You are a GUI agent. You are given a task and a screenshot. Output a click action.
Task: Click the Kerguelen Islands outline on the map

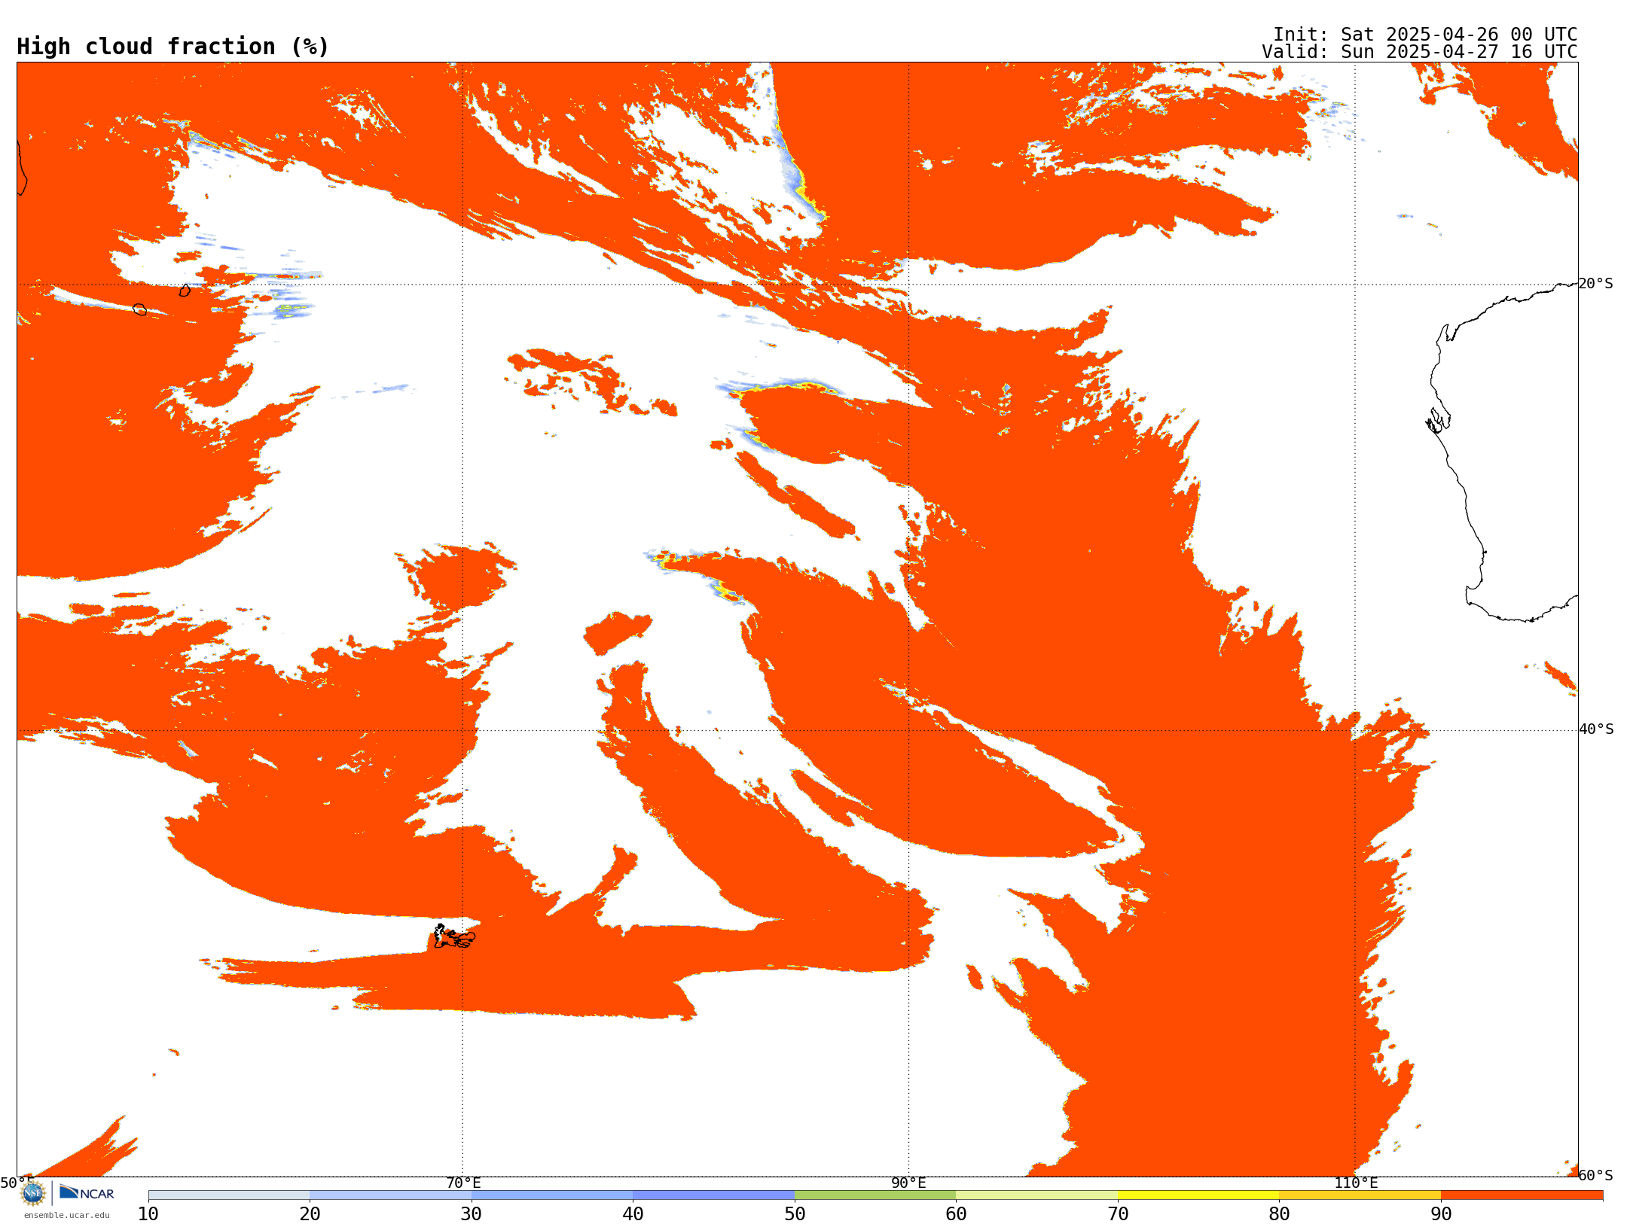tap(454, 937)
